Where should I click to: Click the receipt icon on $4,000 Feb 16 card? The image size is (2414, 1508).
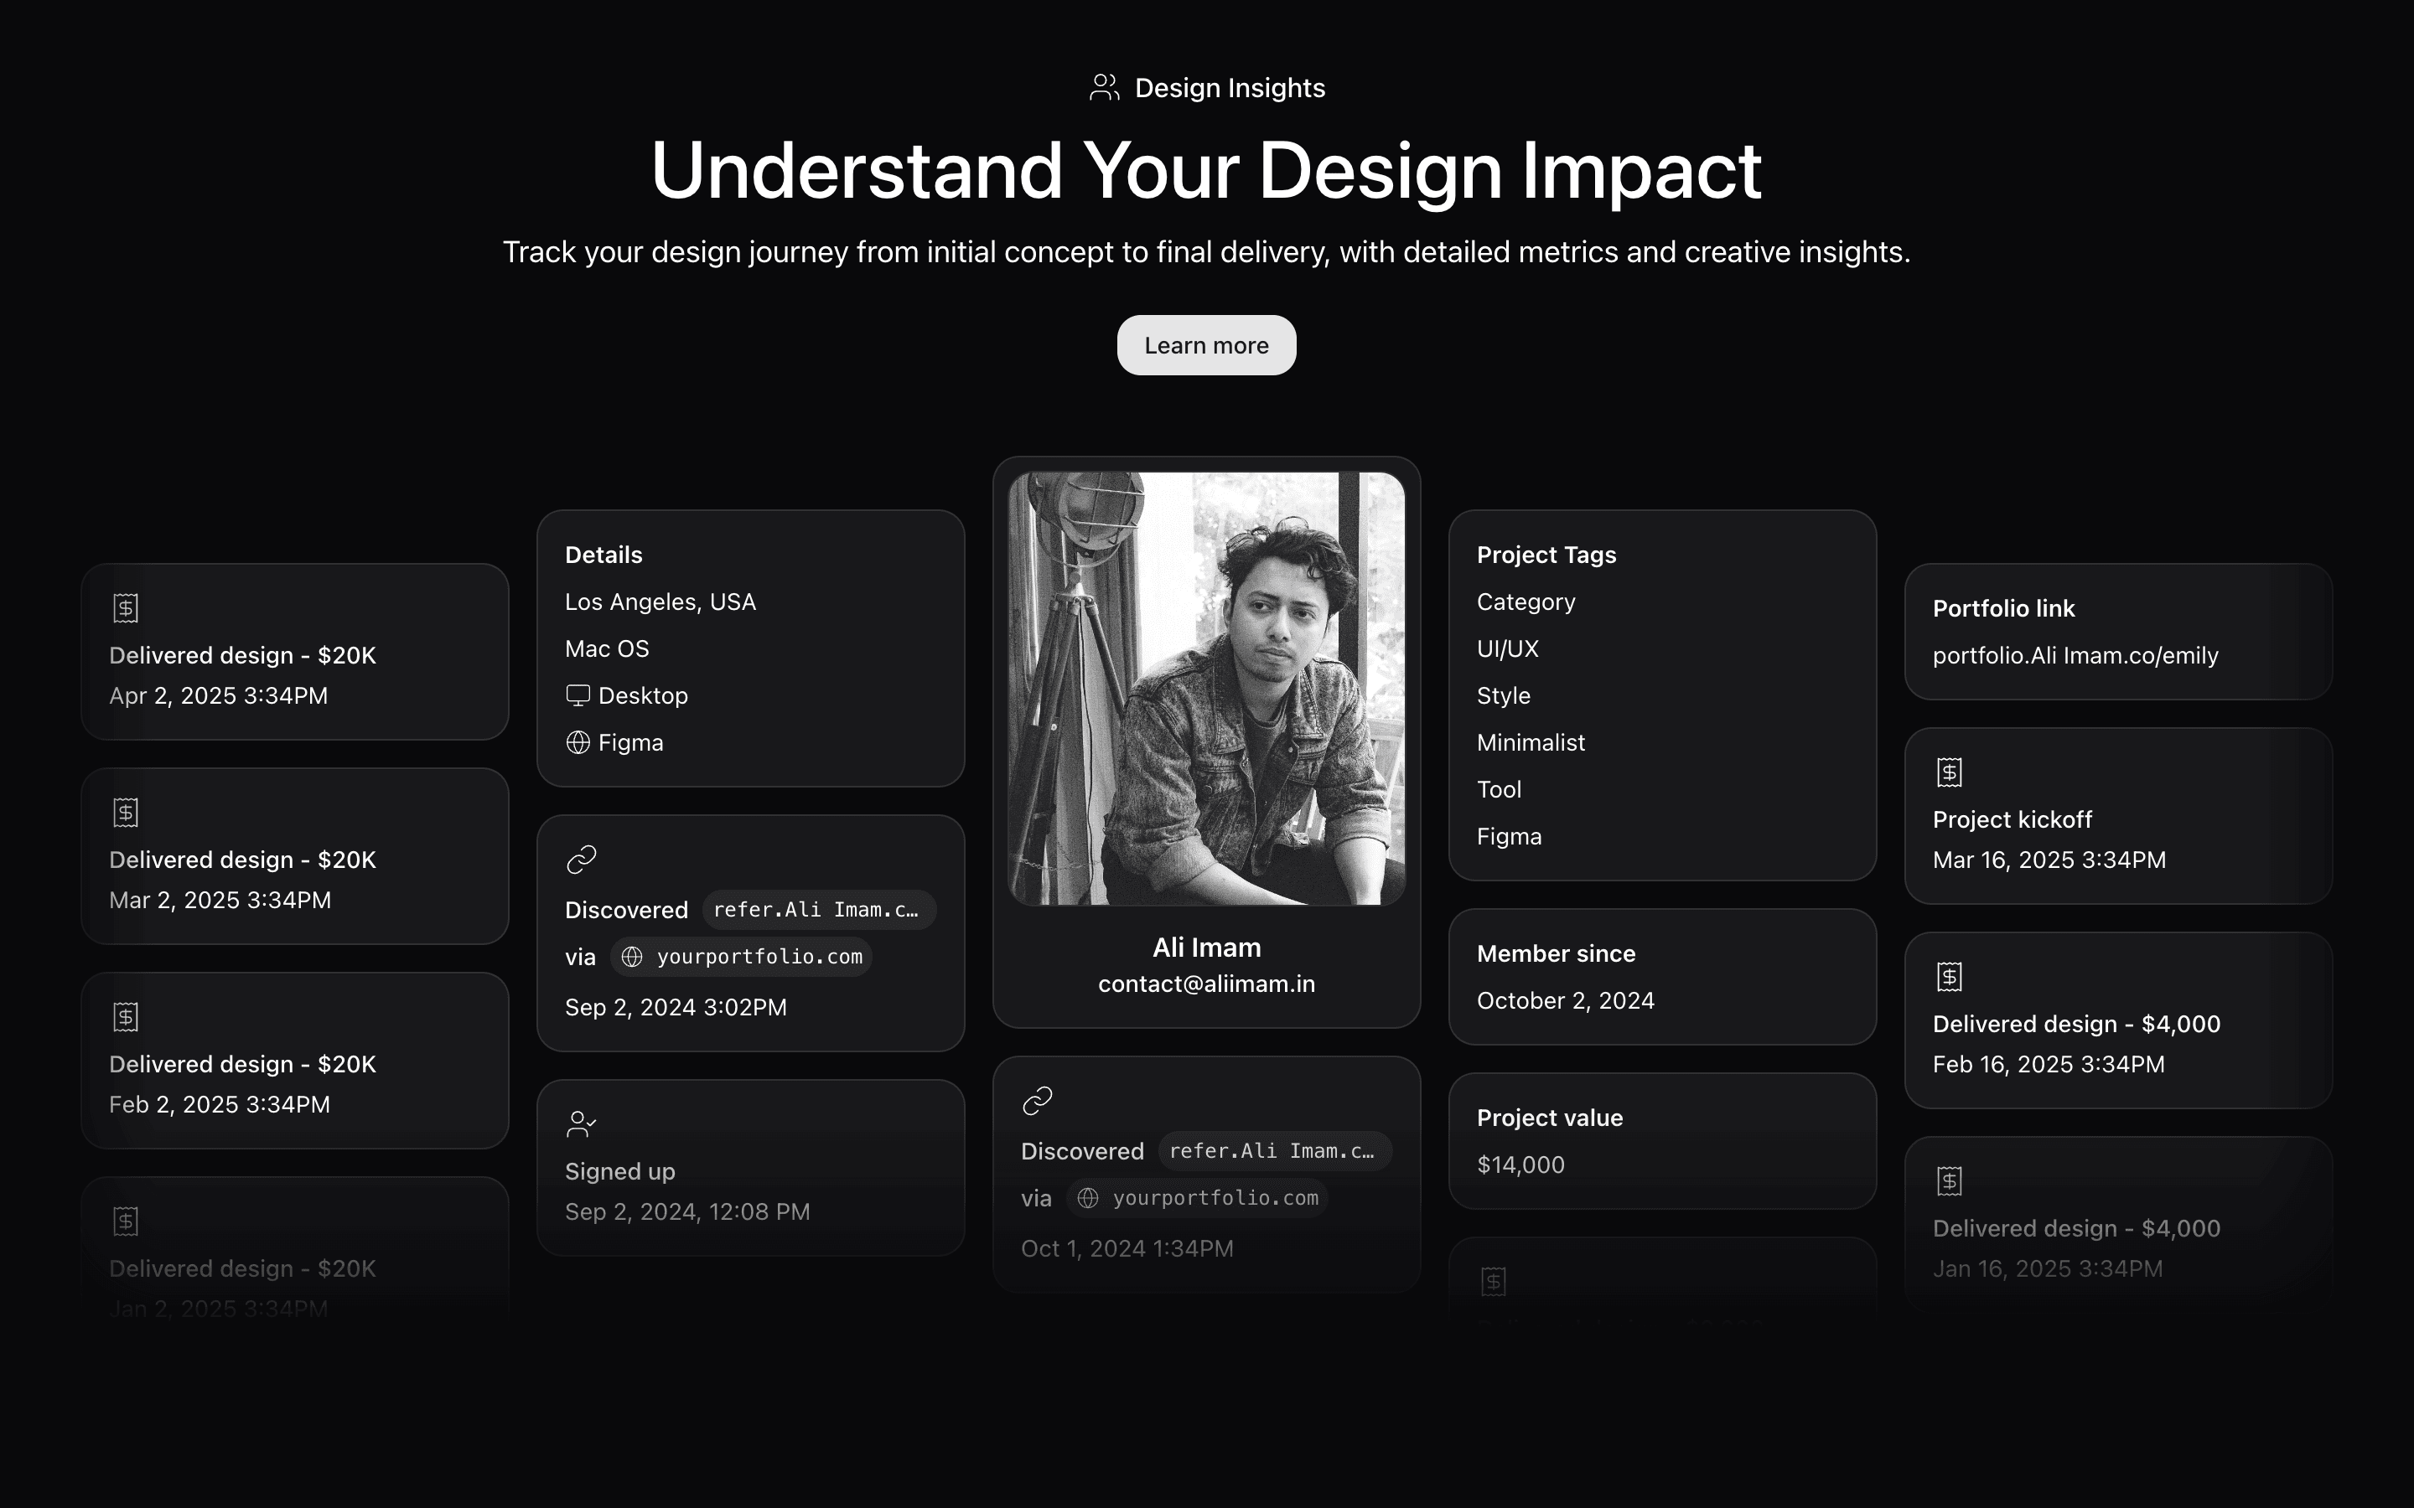click(1949, 976)
